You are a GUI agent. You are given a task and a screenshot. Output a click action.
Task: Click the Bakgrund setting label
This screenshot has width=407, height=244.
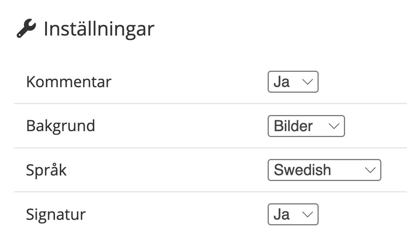pyautogui.click(x=60, y=126)
